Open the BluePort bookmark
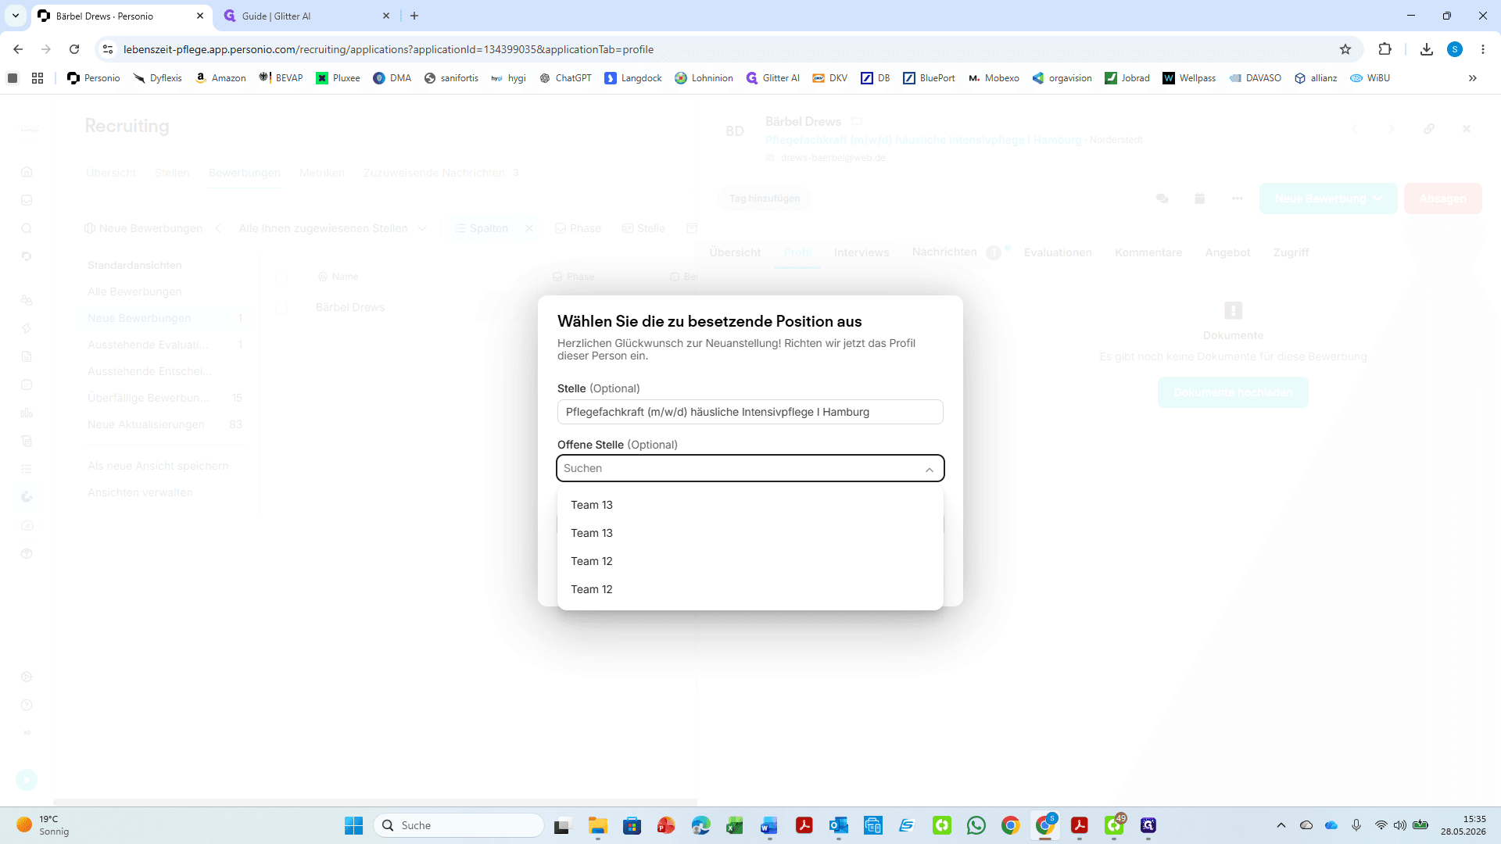The width and height of the screenshot is (1501, 844). click(929, 78)
